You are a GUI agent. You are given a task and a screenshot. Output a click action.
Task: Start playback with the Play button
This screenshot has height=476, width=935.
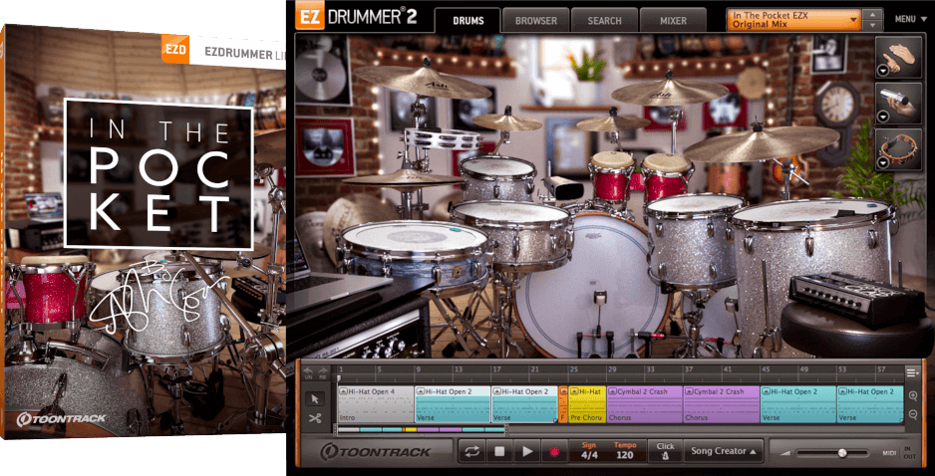click(x=526, y=451)
